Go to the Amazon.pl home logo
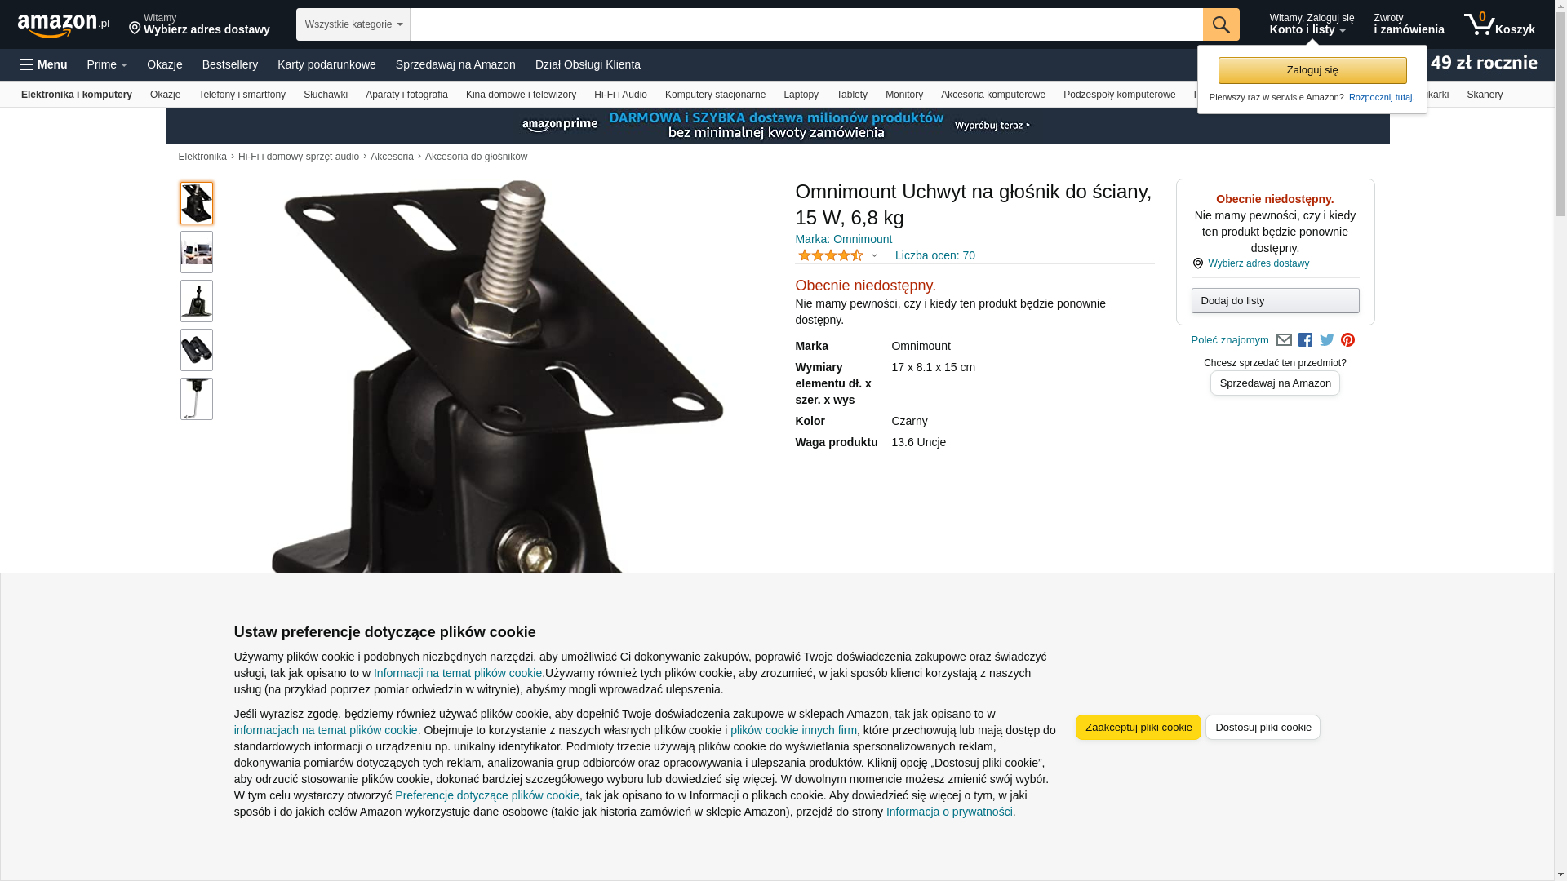 (x=64, y=25)
